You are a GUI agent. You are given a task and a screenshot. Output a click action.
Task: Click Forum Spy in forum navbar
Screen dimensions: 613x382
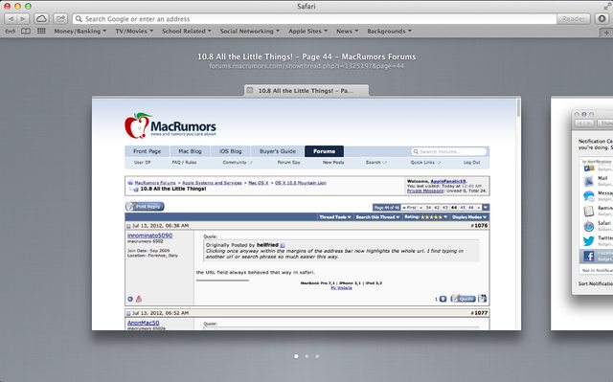point(288,162)
